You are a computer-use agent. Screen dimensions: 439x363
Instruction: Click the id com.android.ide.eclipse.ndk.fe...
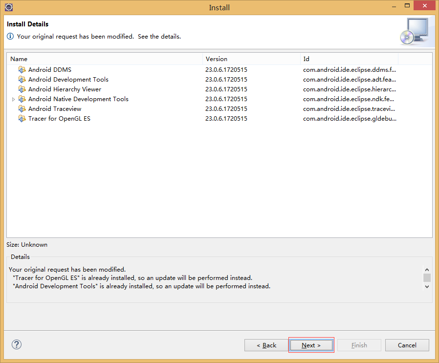tap(349, 99)
